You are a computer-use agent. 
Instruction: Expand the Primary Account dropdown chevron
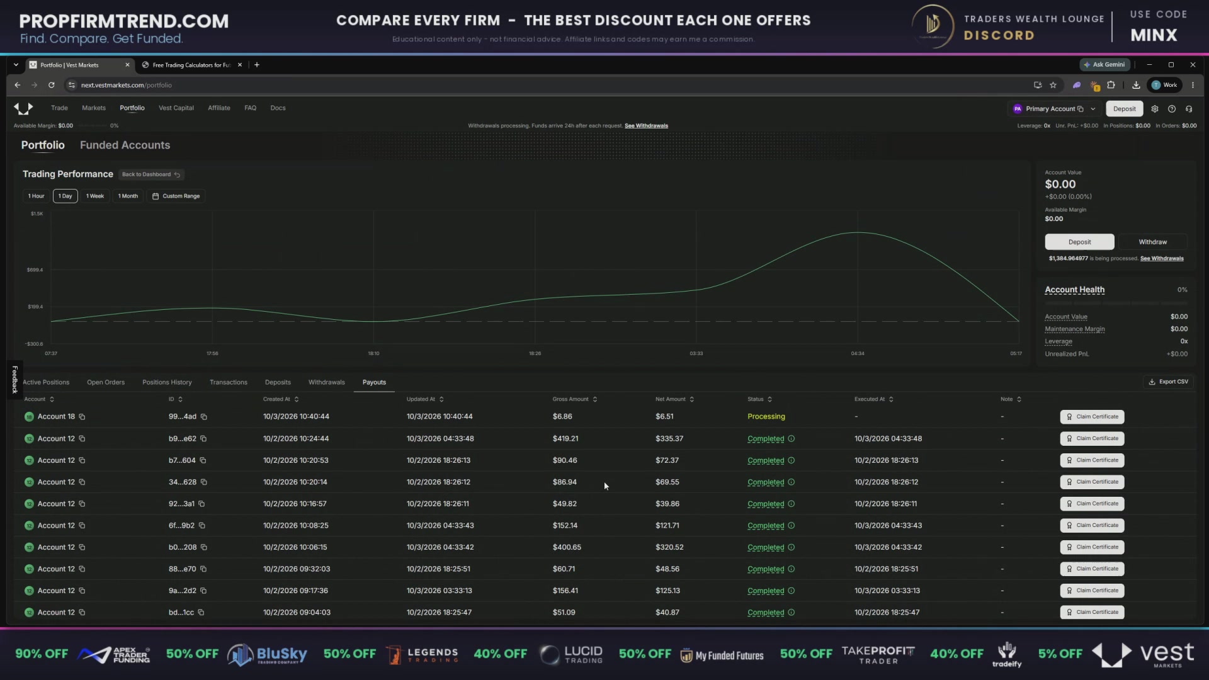tap(1093, 109)
